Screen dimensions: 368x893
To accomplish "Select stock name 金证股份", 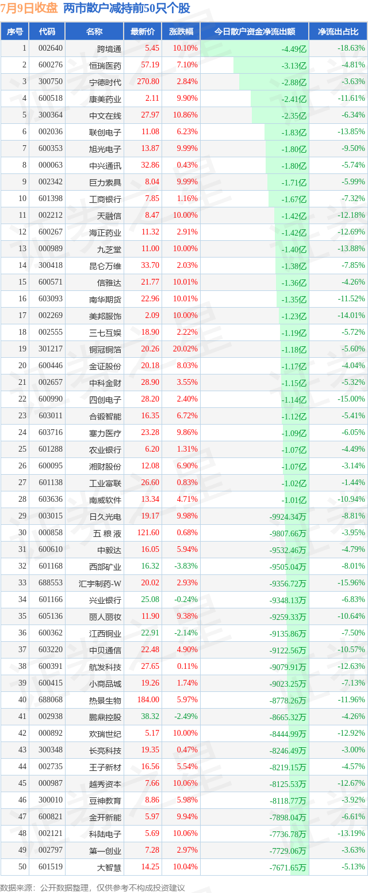I will 105,366.
